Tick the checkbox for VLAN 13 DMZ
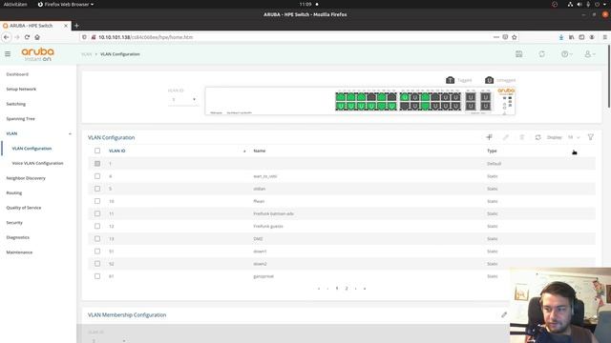 [97, 239]
